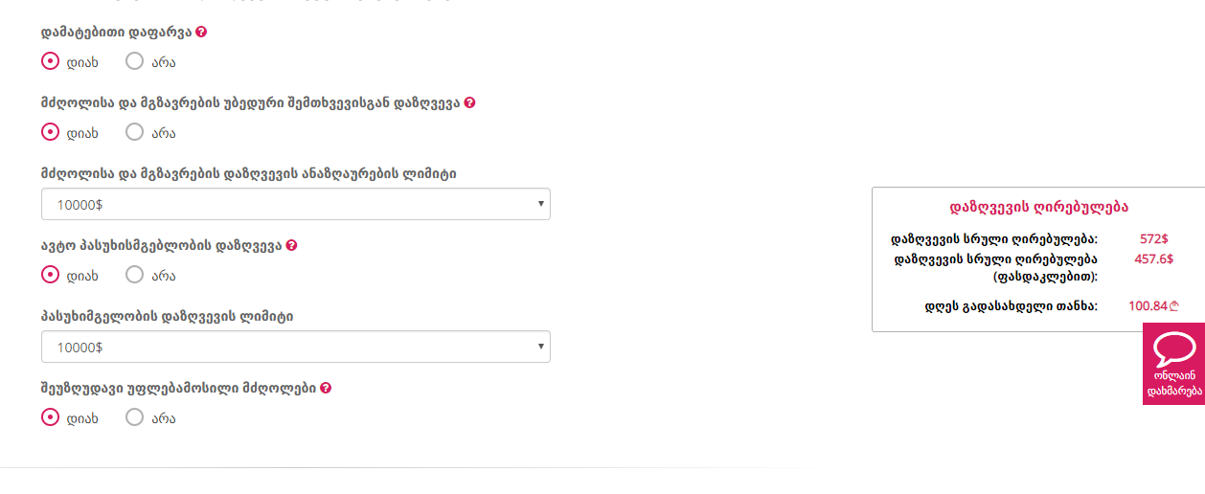Viewport: 1205px width, 494px height.
Task: Open the მძღოლისა და მგზავრების დაზღვევის ლიმიტი dropdown
Action: coord(296,204)
